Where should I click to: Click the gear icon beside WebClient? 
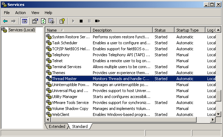[49, 115]
